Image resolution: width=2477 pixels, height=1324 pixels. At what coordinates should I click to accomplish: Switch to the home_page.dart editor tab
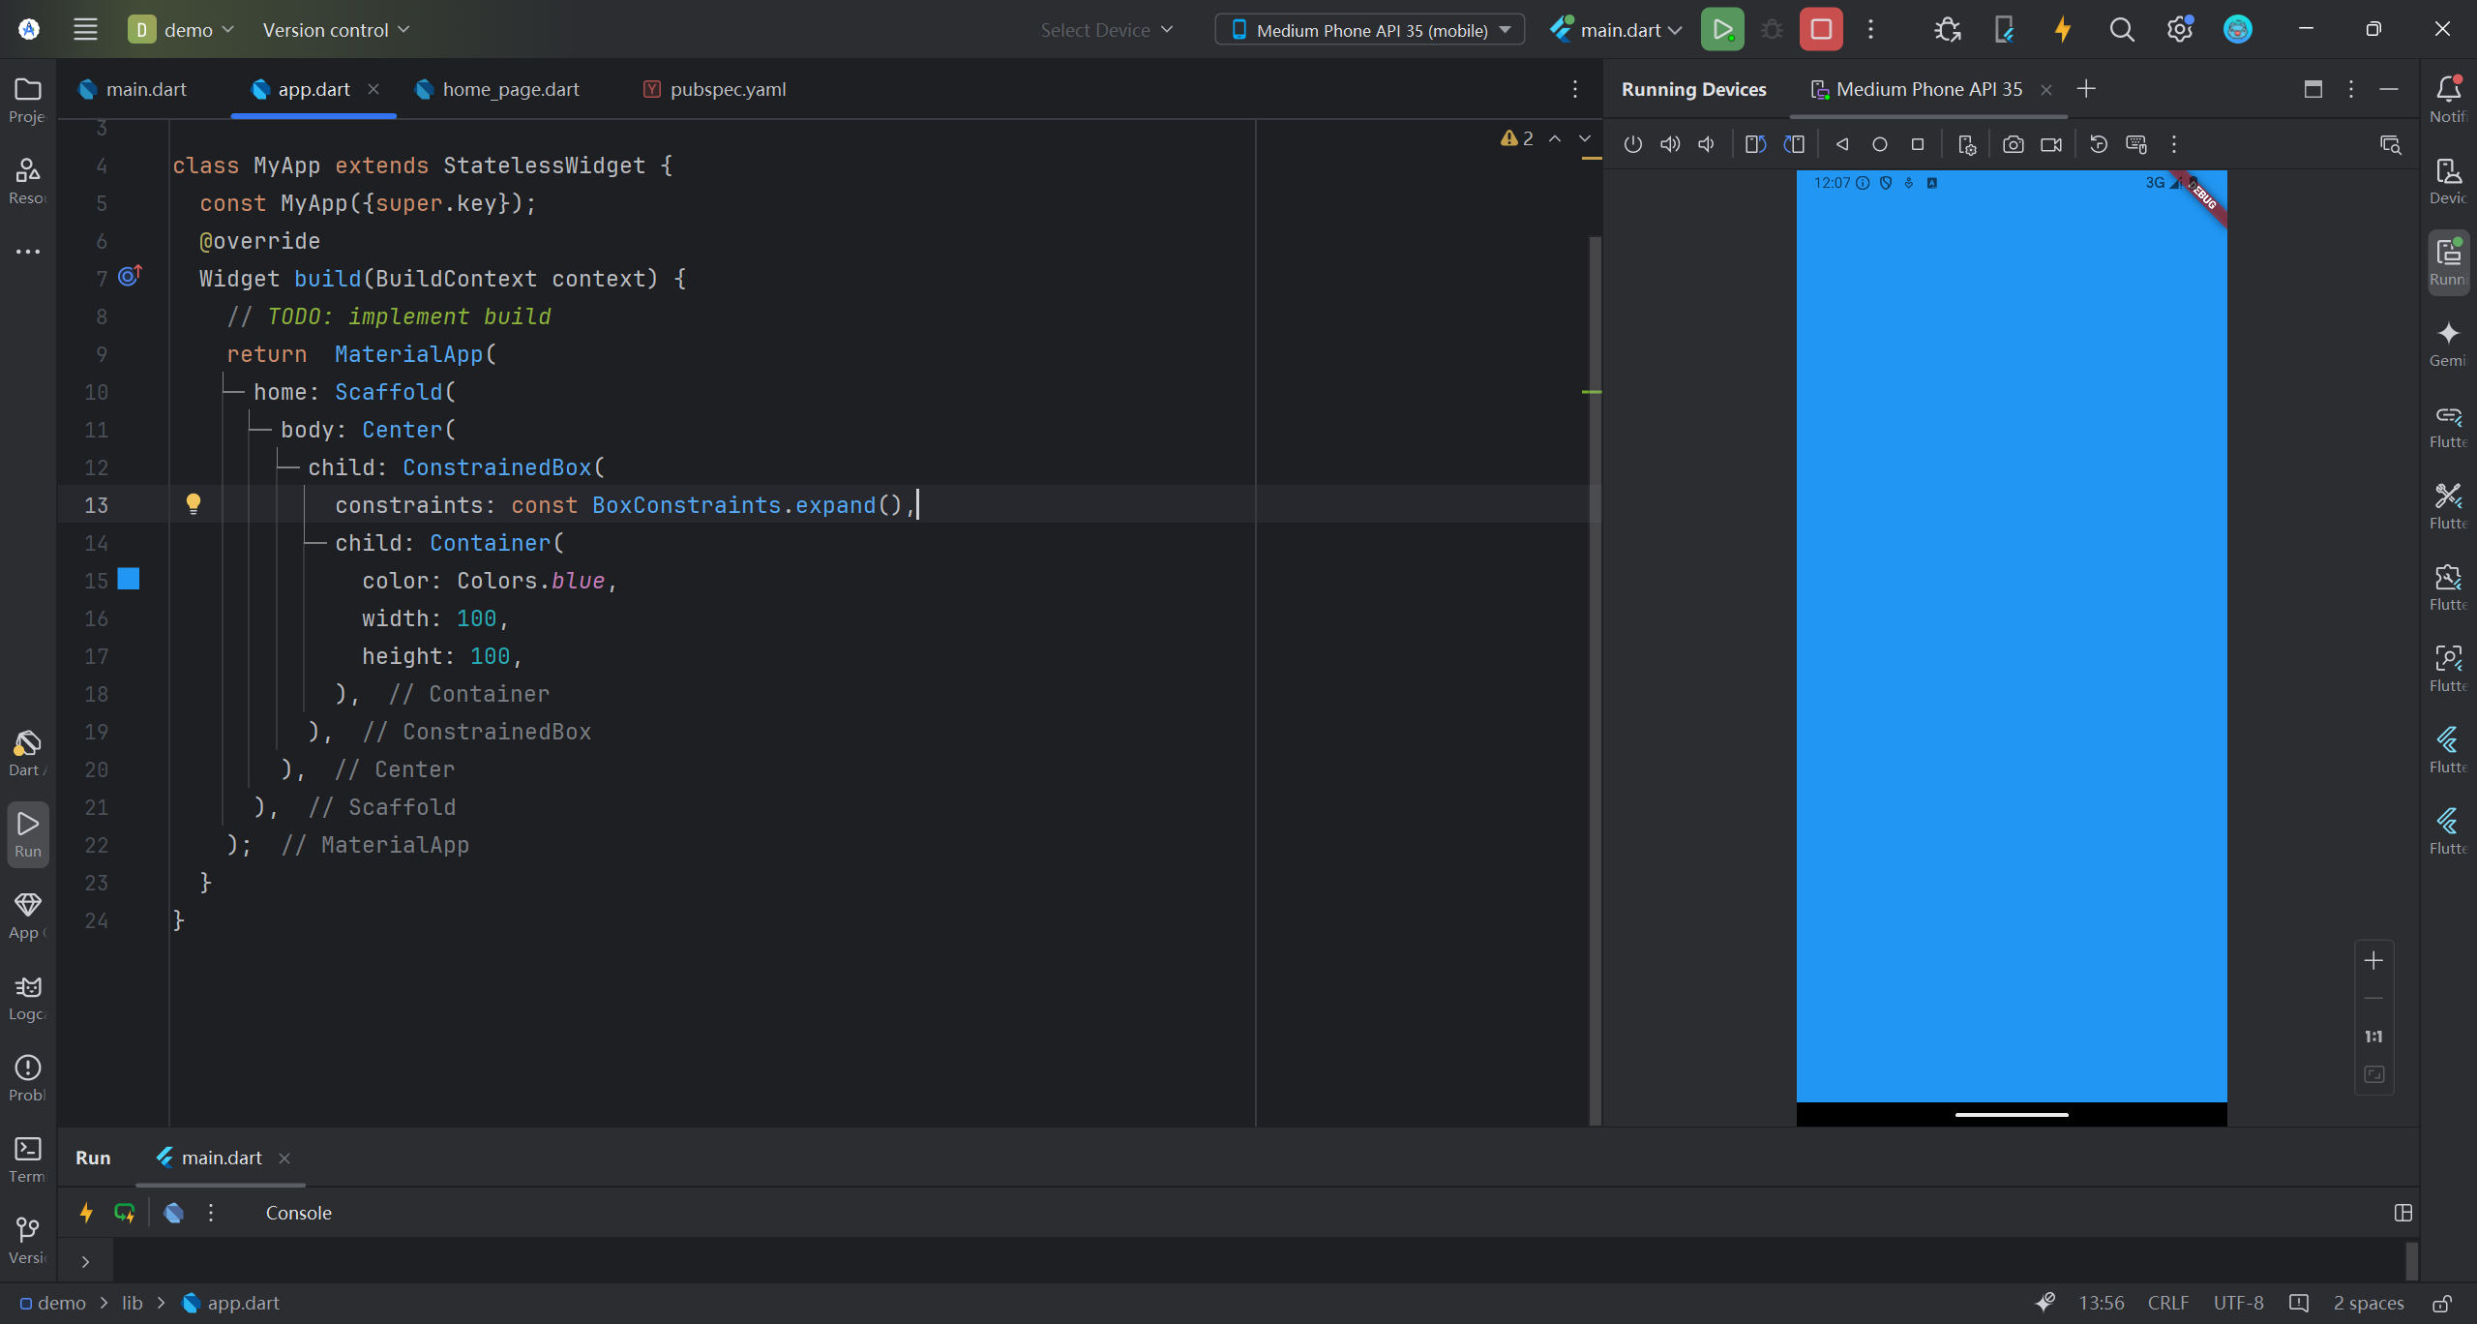pos(510,89)
